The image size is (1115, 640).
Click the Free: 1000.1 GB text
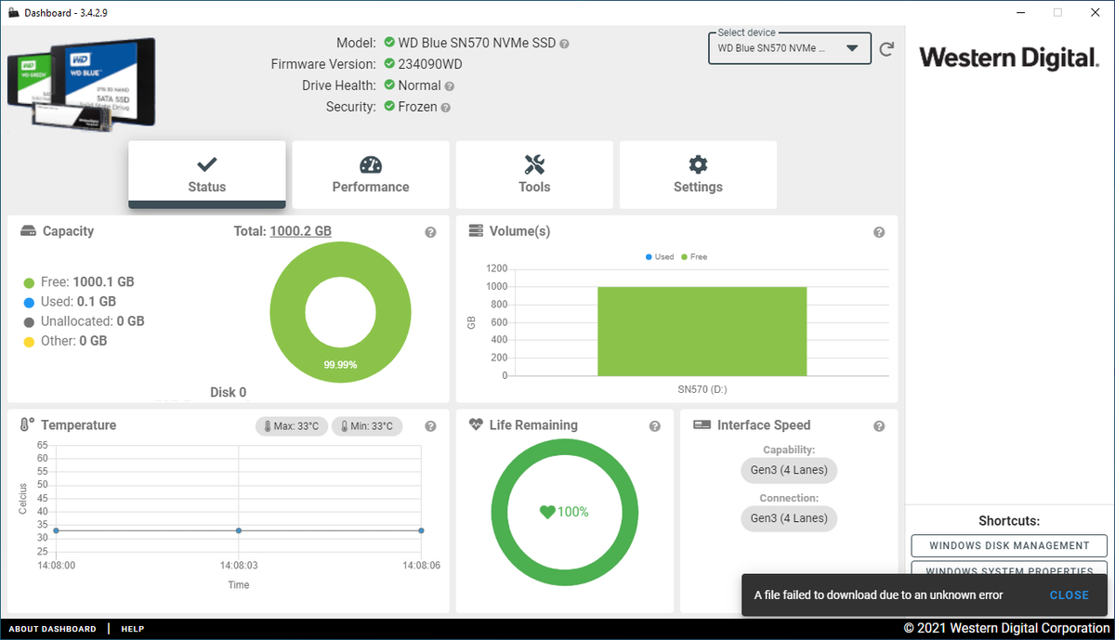pos(87,281)
